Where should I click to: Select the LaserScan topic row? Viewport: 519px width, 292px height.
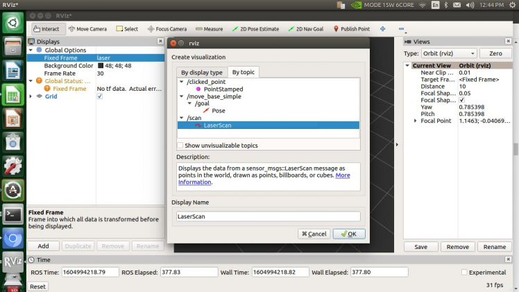pos(268,126)
